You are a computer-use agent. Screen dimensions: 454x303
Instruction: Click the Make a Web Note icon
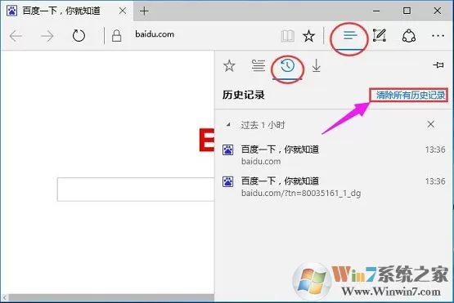380,35
